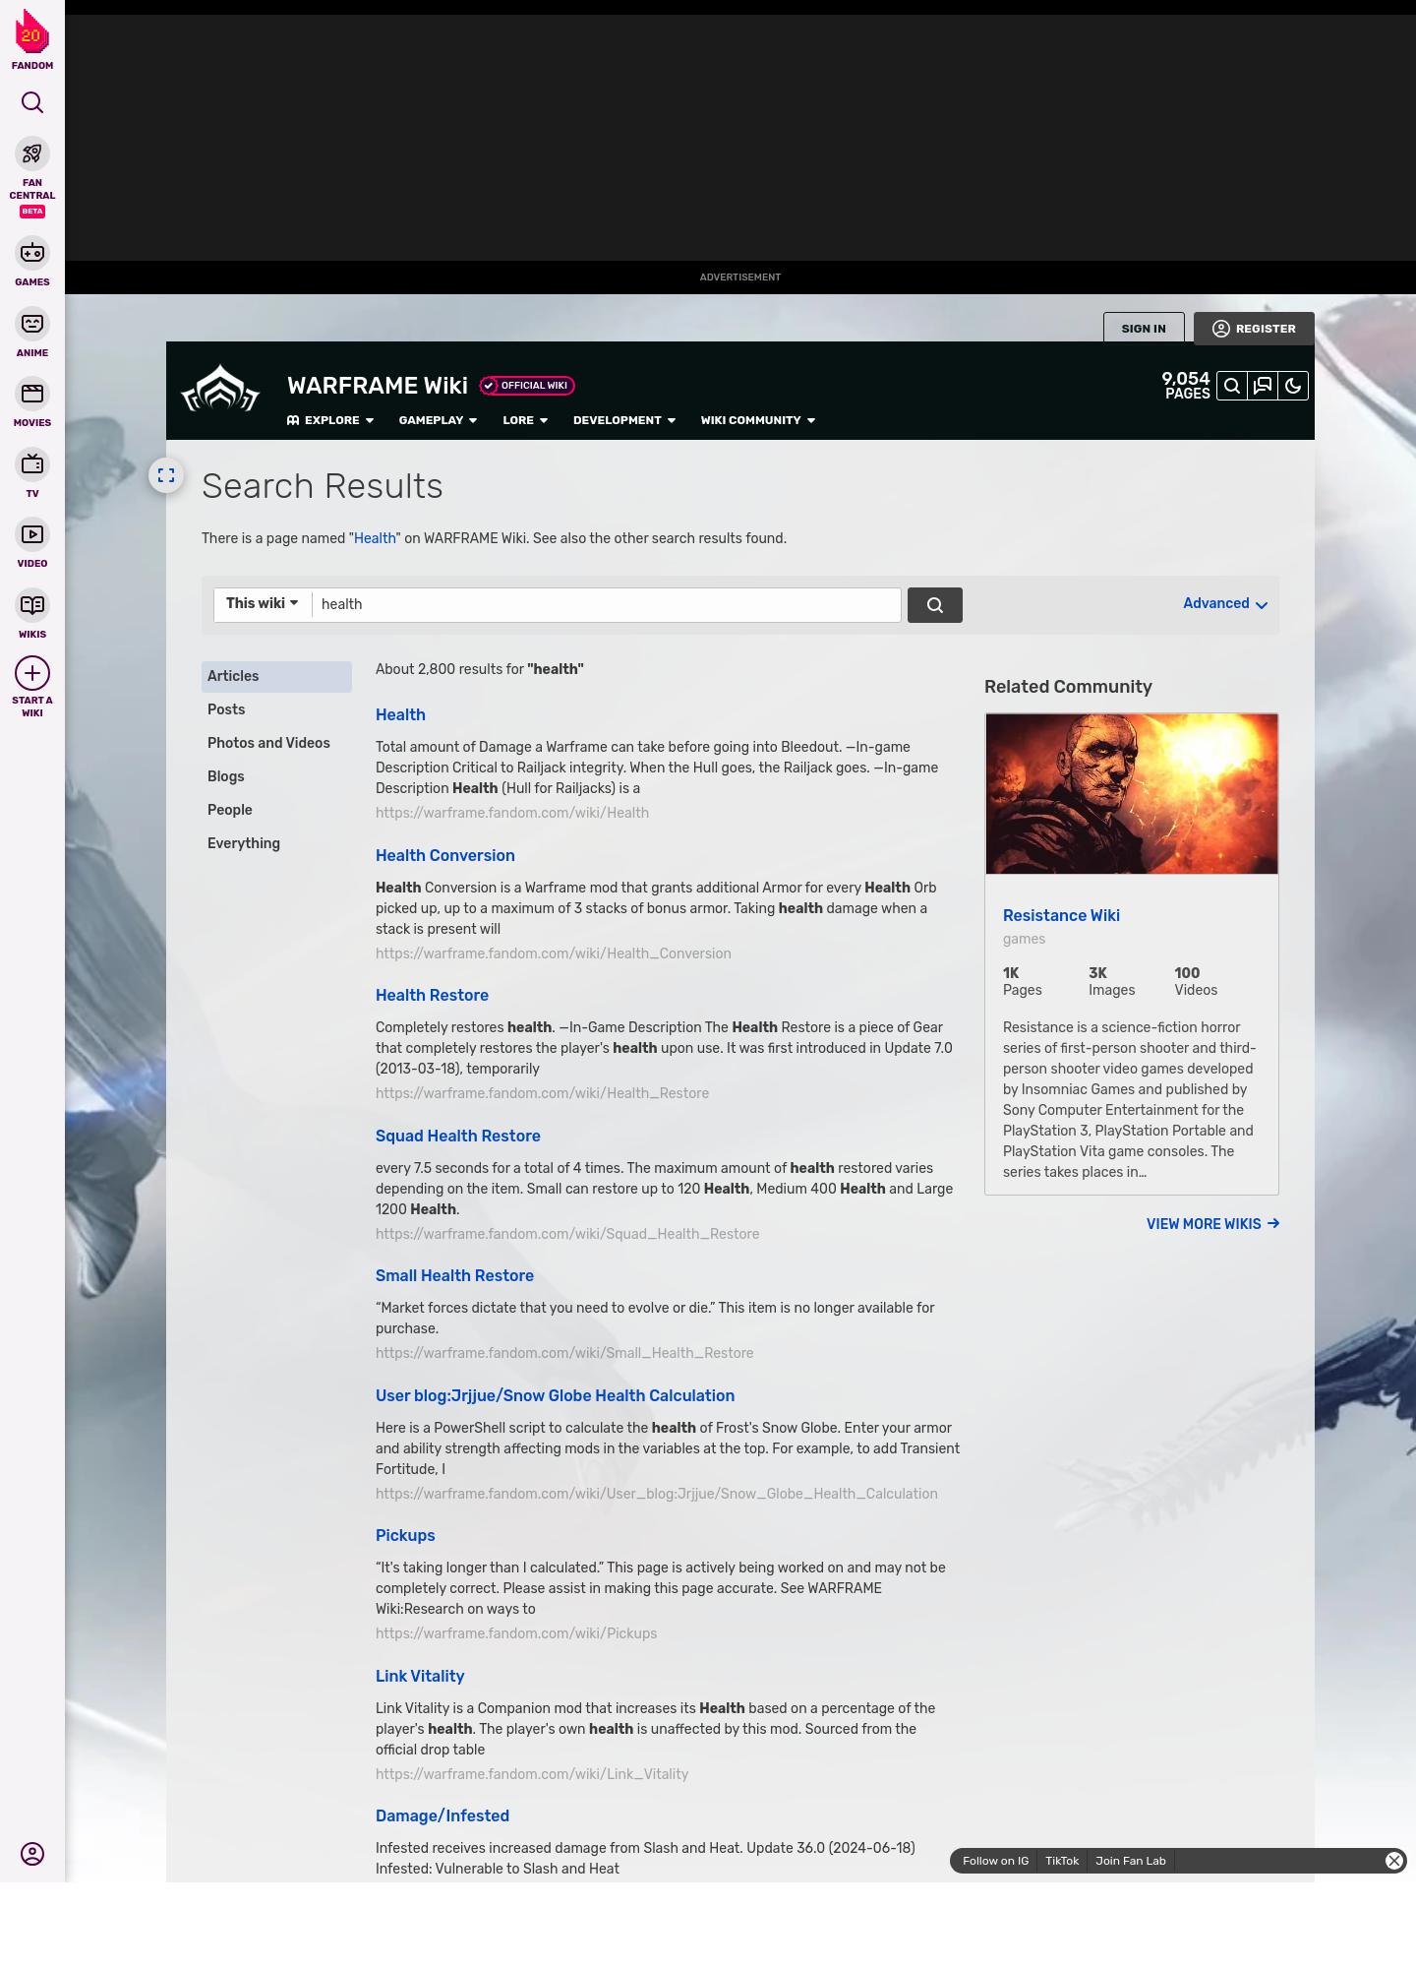Select the Photos and Videos filter
Image resolution: width=1416 pixels, height=1968 pixels.
[x=276, y=743]
